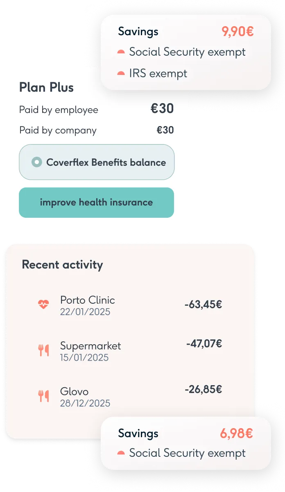The width and height of the screenshot is (285, 492).
Task: Click the Glovo meal icon
Action: click(x=43, y=396)
